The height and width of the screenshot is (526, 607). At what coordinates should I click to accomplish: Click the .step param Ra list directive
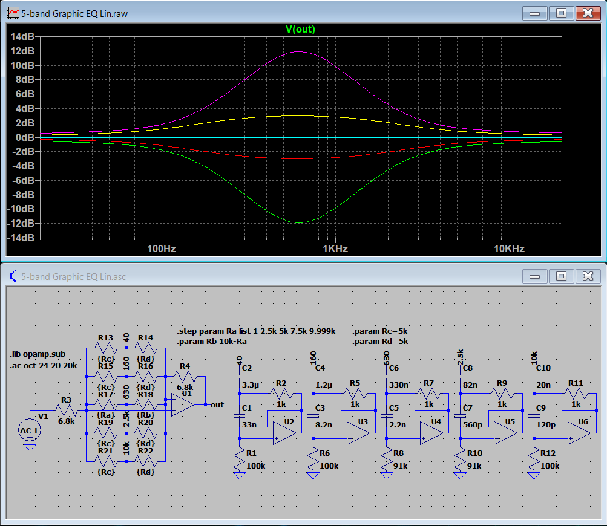click(x=256, y=331)
